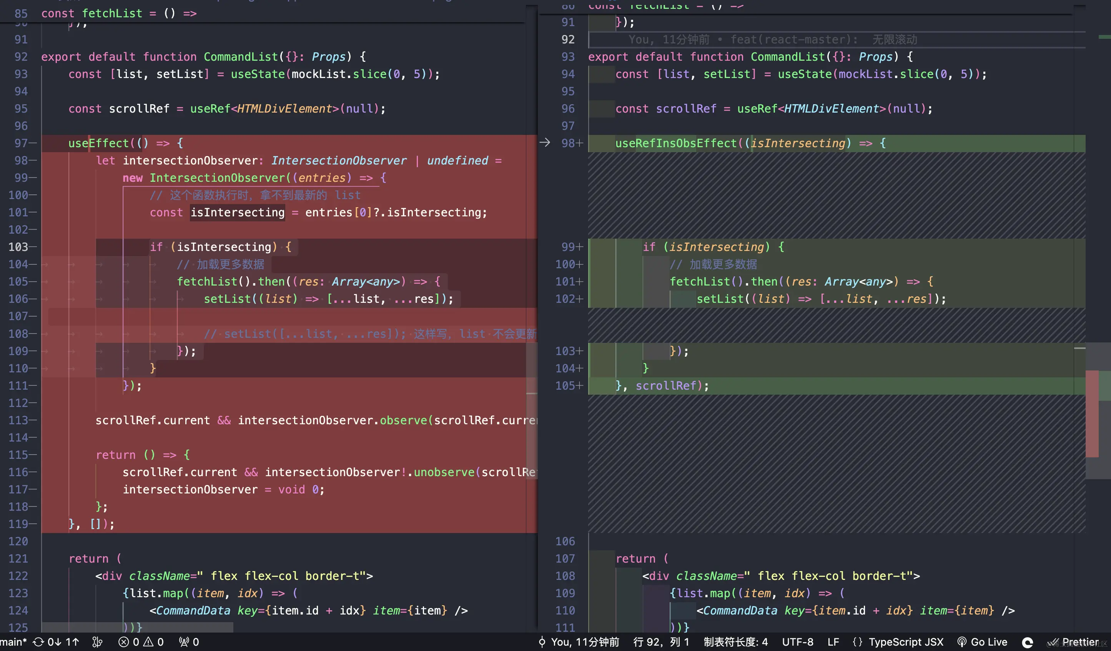Click 'useState' on right pane line 94
The width and height of the screenshot is (1111, 651).
(x=805, y=74)
